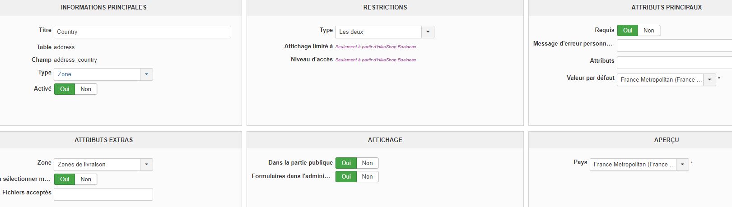Screen dimensions: 732x207
Task: Set Activé to Oui
Action: tap(65, 89)
